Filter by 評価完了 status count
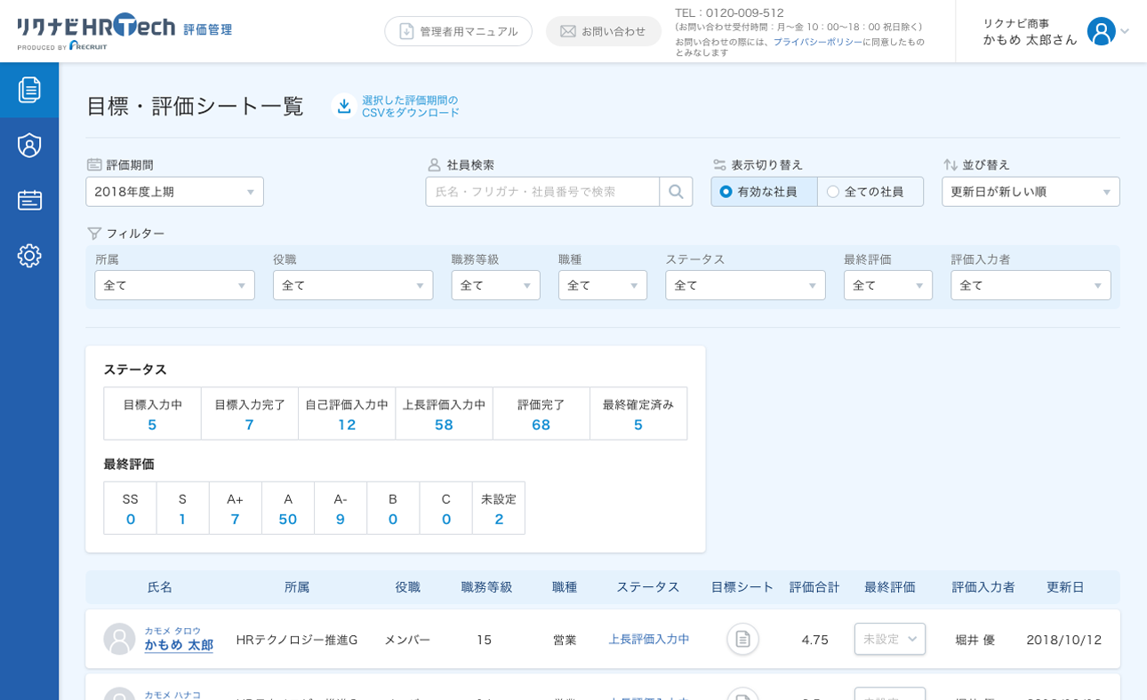Image resolution: width=1147 pixels, height=700 pixels. 541,414
